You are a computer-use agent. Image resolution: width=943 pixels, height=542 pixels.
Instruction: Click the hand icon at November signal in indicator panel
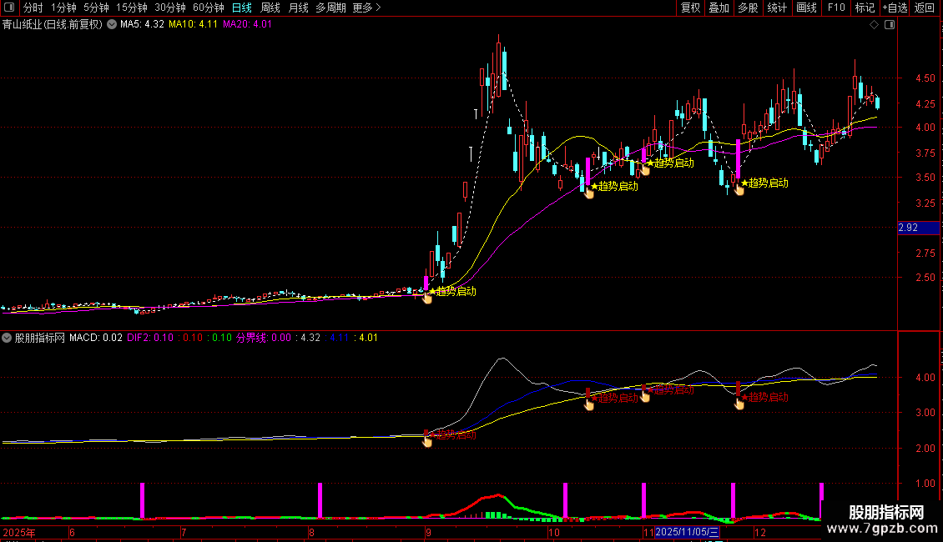pyautogui.click(x=739, y=404)
